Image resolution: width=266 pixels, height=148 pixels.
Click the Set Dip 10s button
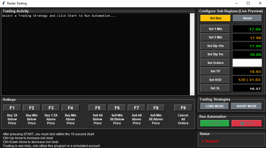click(215, 46)
